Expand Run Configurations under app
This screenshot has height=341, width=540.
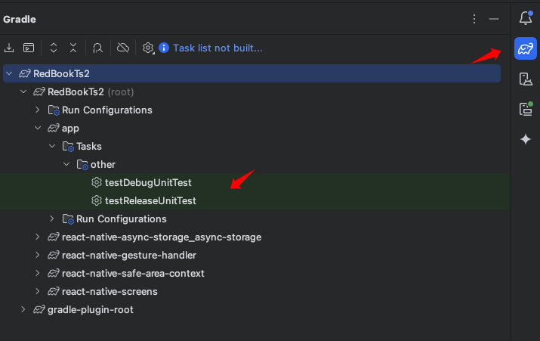click(51, 219)
